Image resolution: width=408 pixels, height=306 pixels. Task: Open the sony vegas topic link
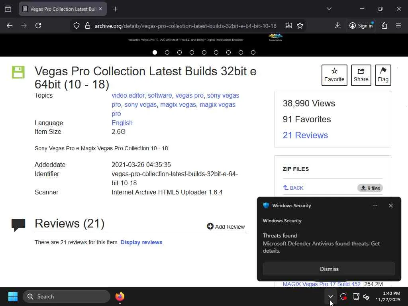[x=141, y=105]
